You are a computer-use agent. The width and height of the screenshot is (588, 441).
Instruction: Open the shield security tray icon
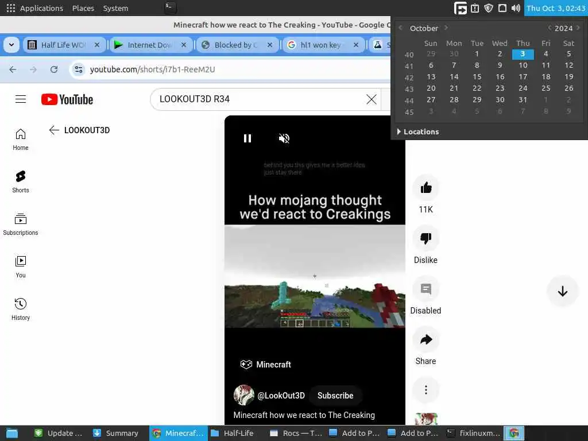[x=488, y=8]
